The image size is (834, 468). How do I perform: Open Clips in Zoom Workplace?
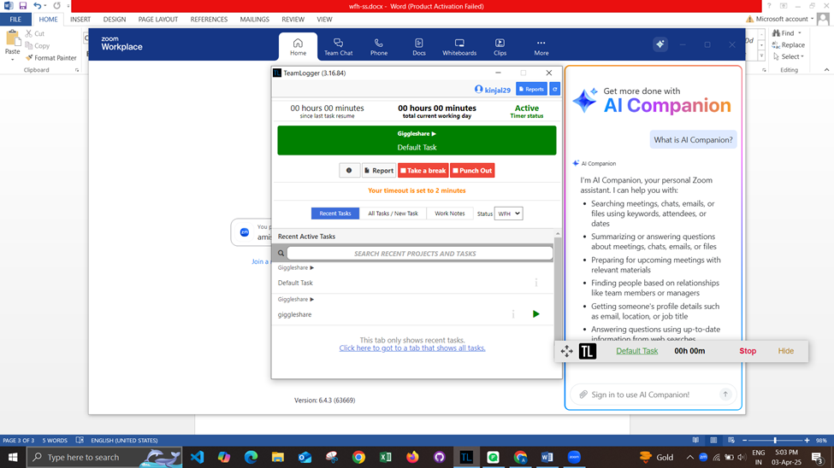tap(500, 47)
